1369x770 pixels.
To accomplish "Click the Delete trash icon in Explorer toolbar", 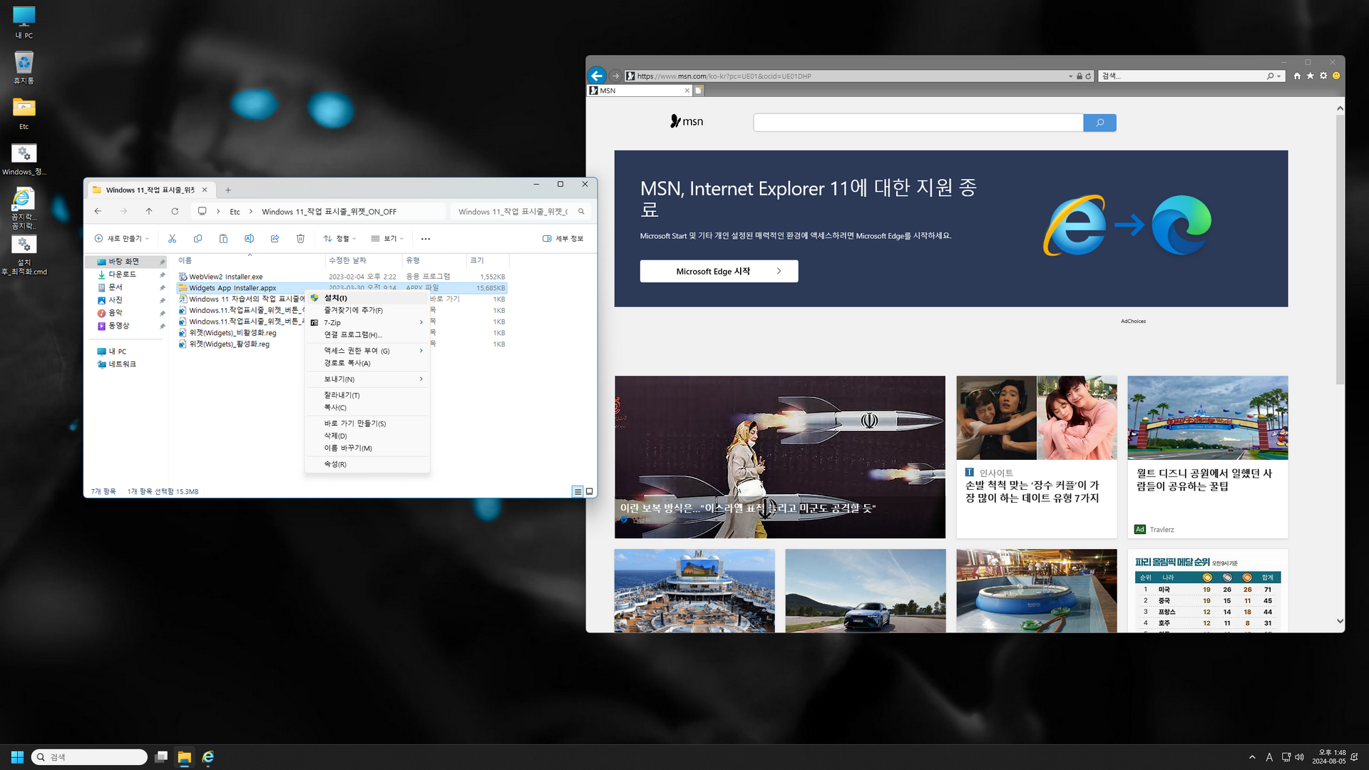I will (300, 239).
